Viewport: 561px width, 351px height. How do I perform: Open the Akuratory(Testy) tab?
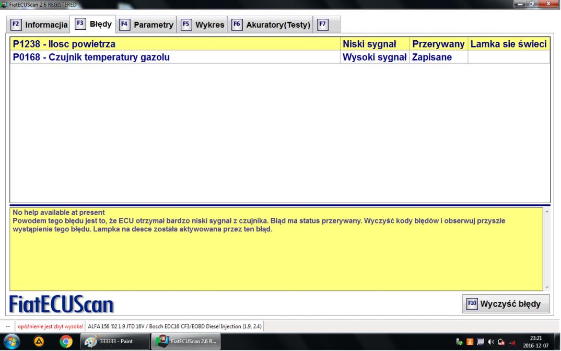(270, 25)
